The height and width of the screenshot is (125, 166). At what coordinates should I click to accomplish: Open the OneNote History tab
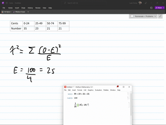(x=30, y=8)
